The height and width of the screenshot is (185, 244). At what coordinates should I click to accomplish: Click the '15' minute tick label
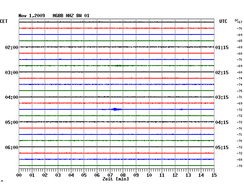point(214,175)
